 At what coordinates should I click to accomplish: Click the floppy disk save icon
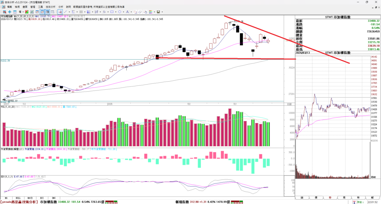click(158, 12)
